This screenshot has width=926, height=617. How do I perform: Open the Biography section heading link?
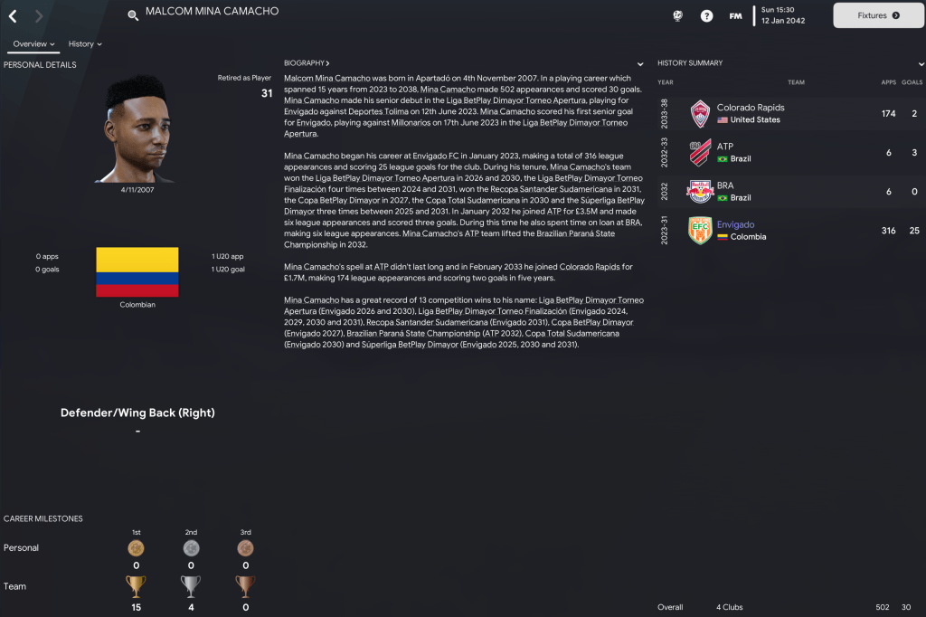pos(307,62)
